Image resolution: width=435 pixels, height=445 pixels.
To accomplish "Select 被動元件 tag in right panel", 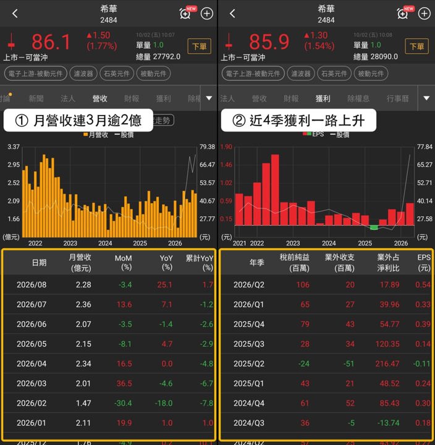I will tap(371, 74).
